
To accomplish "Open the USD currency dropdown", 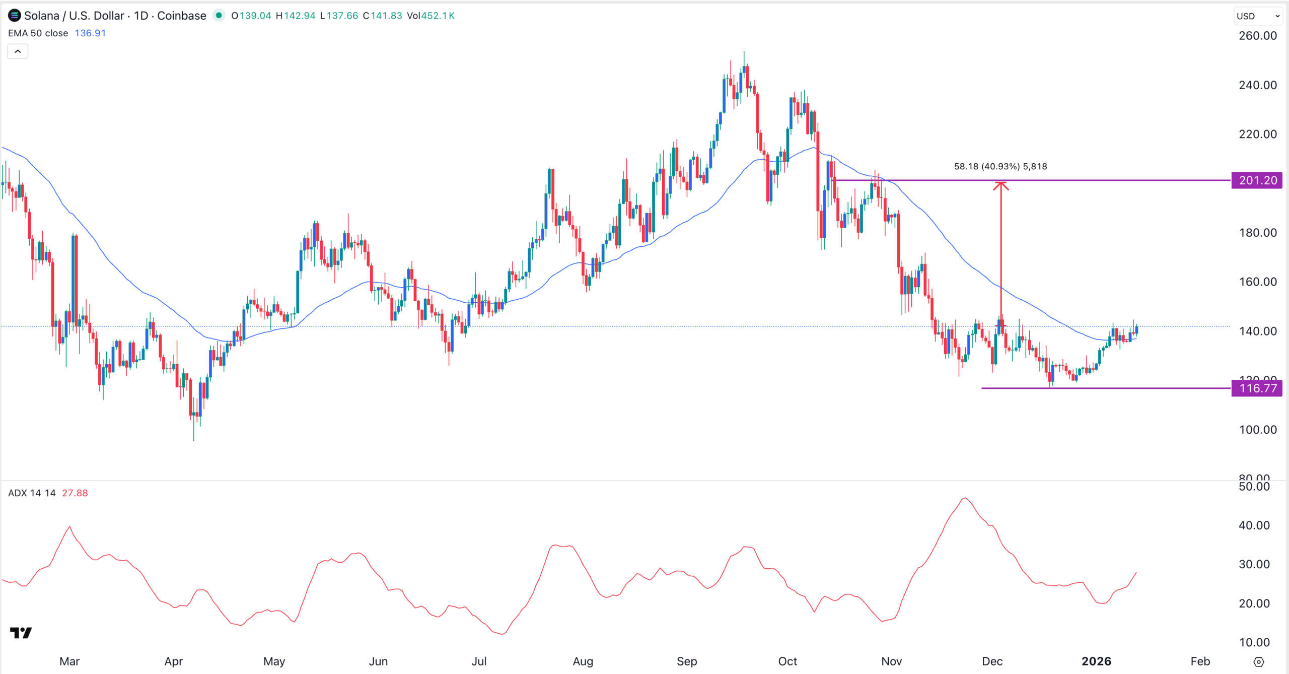I will tap(1258, 16).
